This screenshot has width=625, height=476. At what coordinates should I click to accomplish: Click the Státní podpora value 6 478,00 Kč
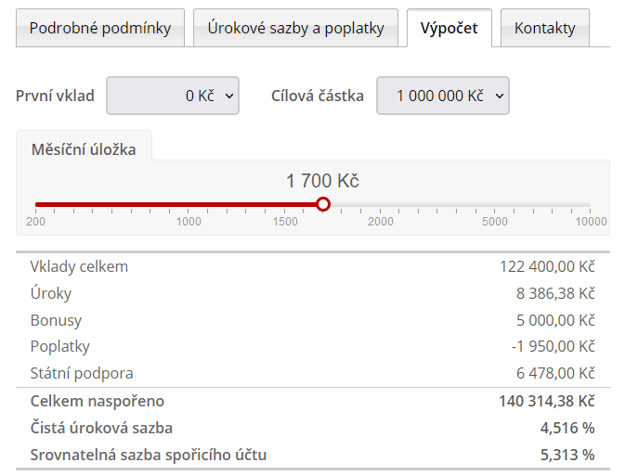coord(555,373)
